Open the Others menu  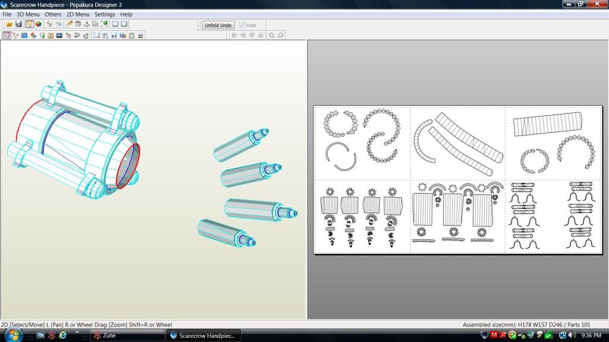tap(53, 14)
